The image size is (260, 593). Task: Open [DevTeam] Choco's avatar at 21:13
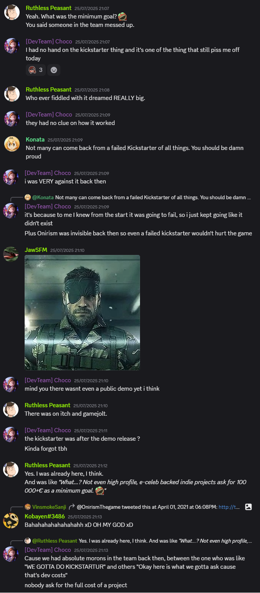point(11,554)
